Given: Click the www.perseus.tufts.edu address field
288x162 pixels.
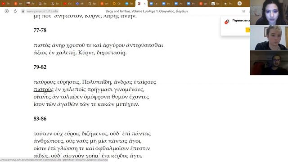Looking at the screenshot, I should 42,11.
